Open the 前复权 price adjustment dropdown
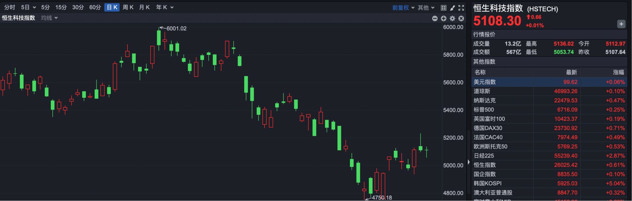 (x=403, y=8)
